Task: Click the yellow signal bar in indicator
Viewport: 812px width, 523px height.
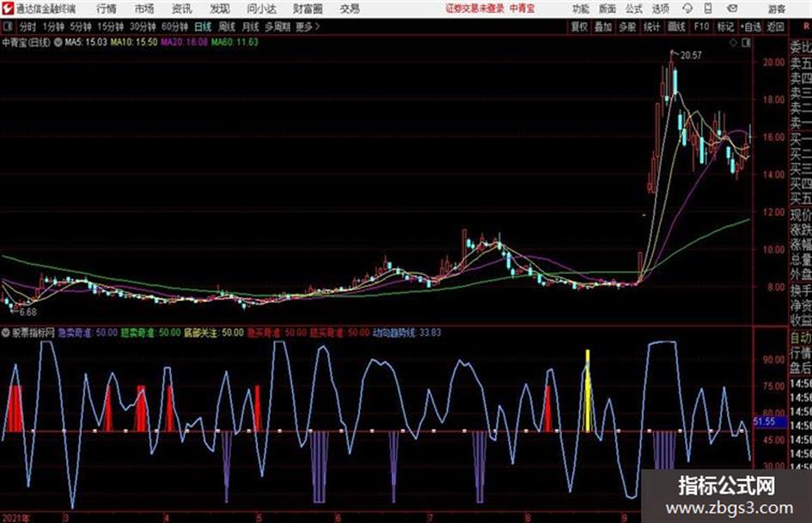Action: coord(588,391)
